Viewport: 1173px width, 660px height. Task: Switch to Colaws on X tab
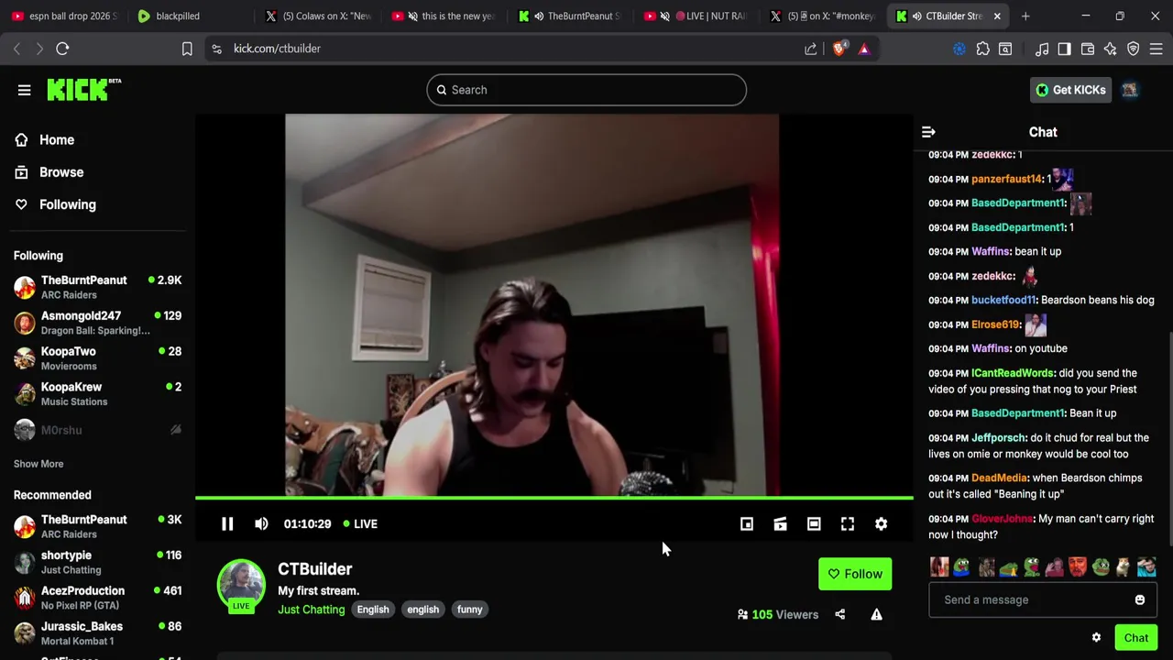316,16
